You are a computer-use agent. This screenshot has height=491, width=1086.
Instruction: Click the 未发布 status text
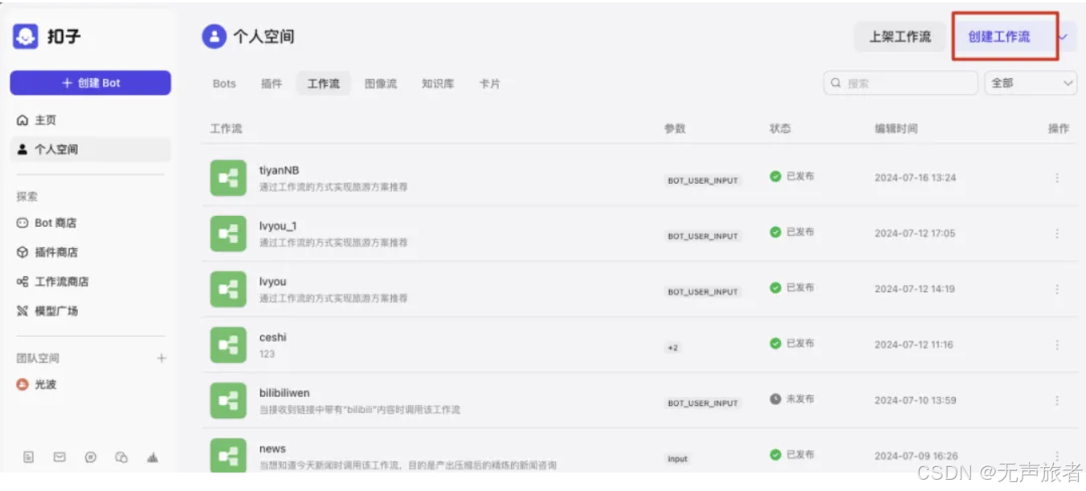[x=800, y=399]
